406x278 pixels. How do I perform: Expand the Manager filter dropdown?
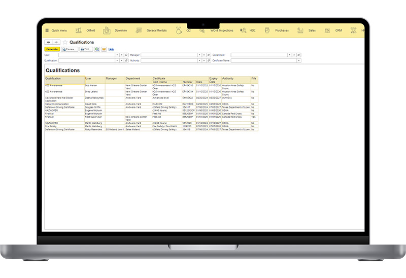[x=199, y=55]
